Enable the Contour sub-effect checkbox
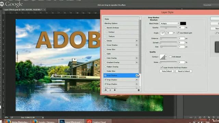The height and width of the screenshot is (123, 219). click(x=107, y=32)
